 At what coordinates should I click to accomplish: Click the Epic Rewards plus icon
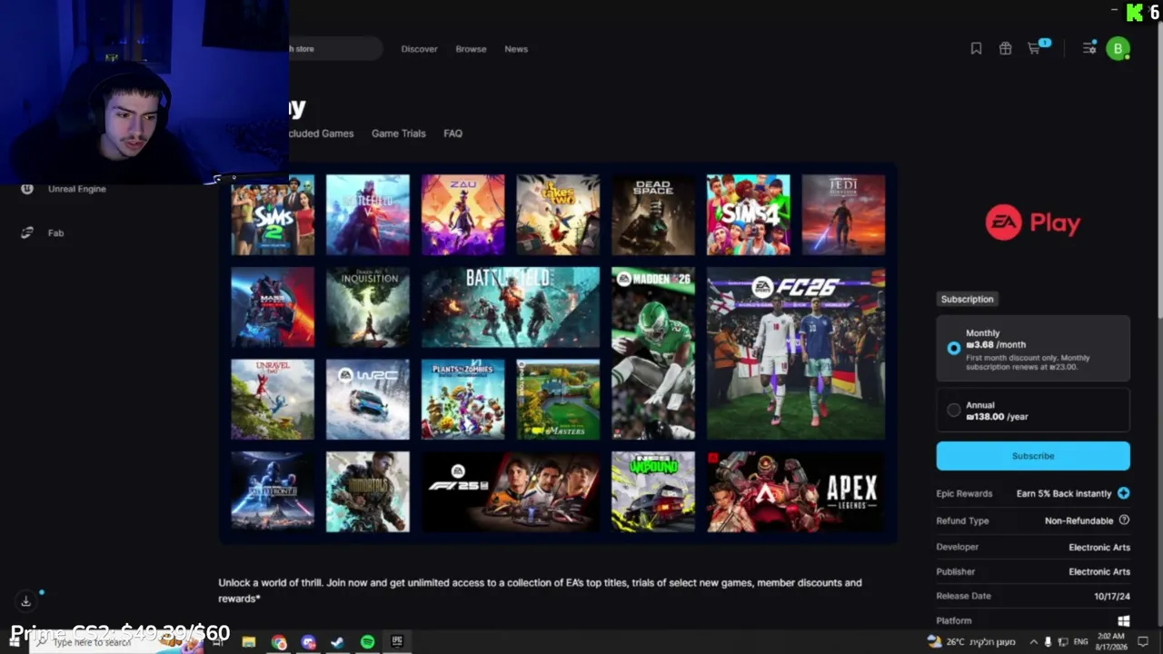pyautogui.click(x=1124, y=493)
